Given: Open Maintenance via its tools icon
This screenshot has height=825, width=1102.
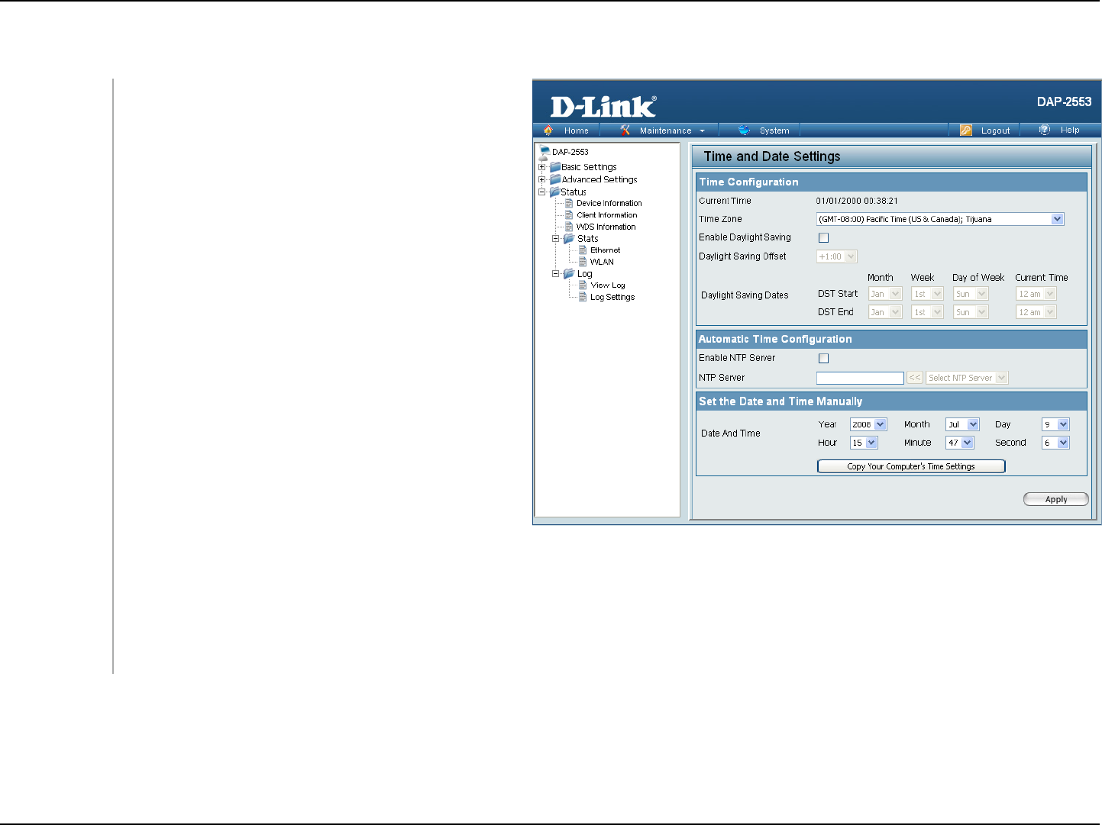Looking at the screenshot, I should [x=625, y=131].
